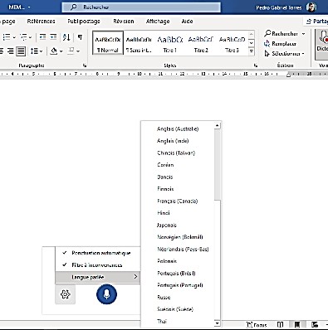The image size is (328, 330).
Task: Switch to Read Mode view icon
Action: [280, 325]
